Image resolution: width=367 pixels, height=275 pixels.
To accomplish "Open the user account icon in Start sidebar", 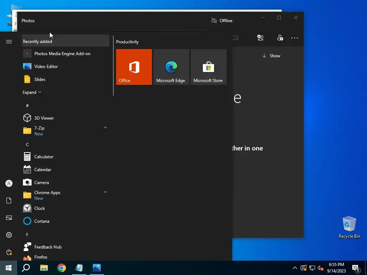I will coord(9,183).
